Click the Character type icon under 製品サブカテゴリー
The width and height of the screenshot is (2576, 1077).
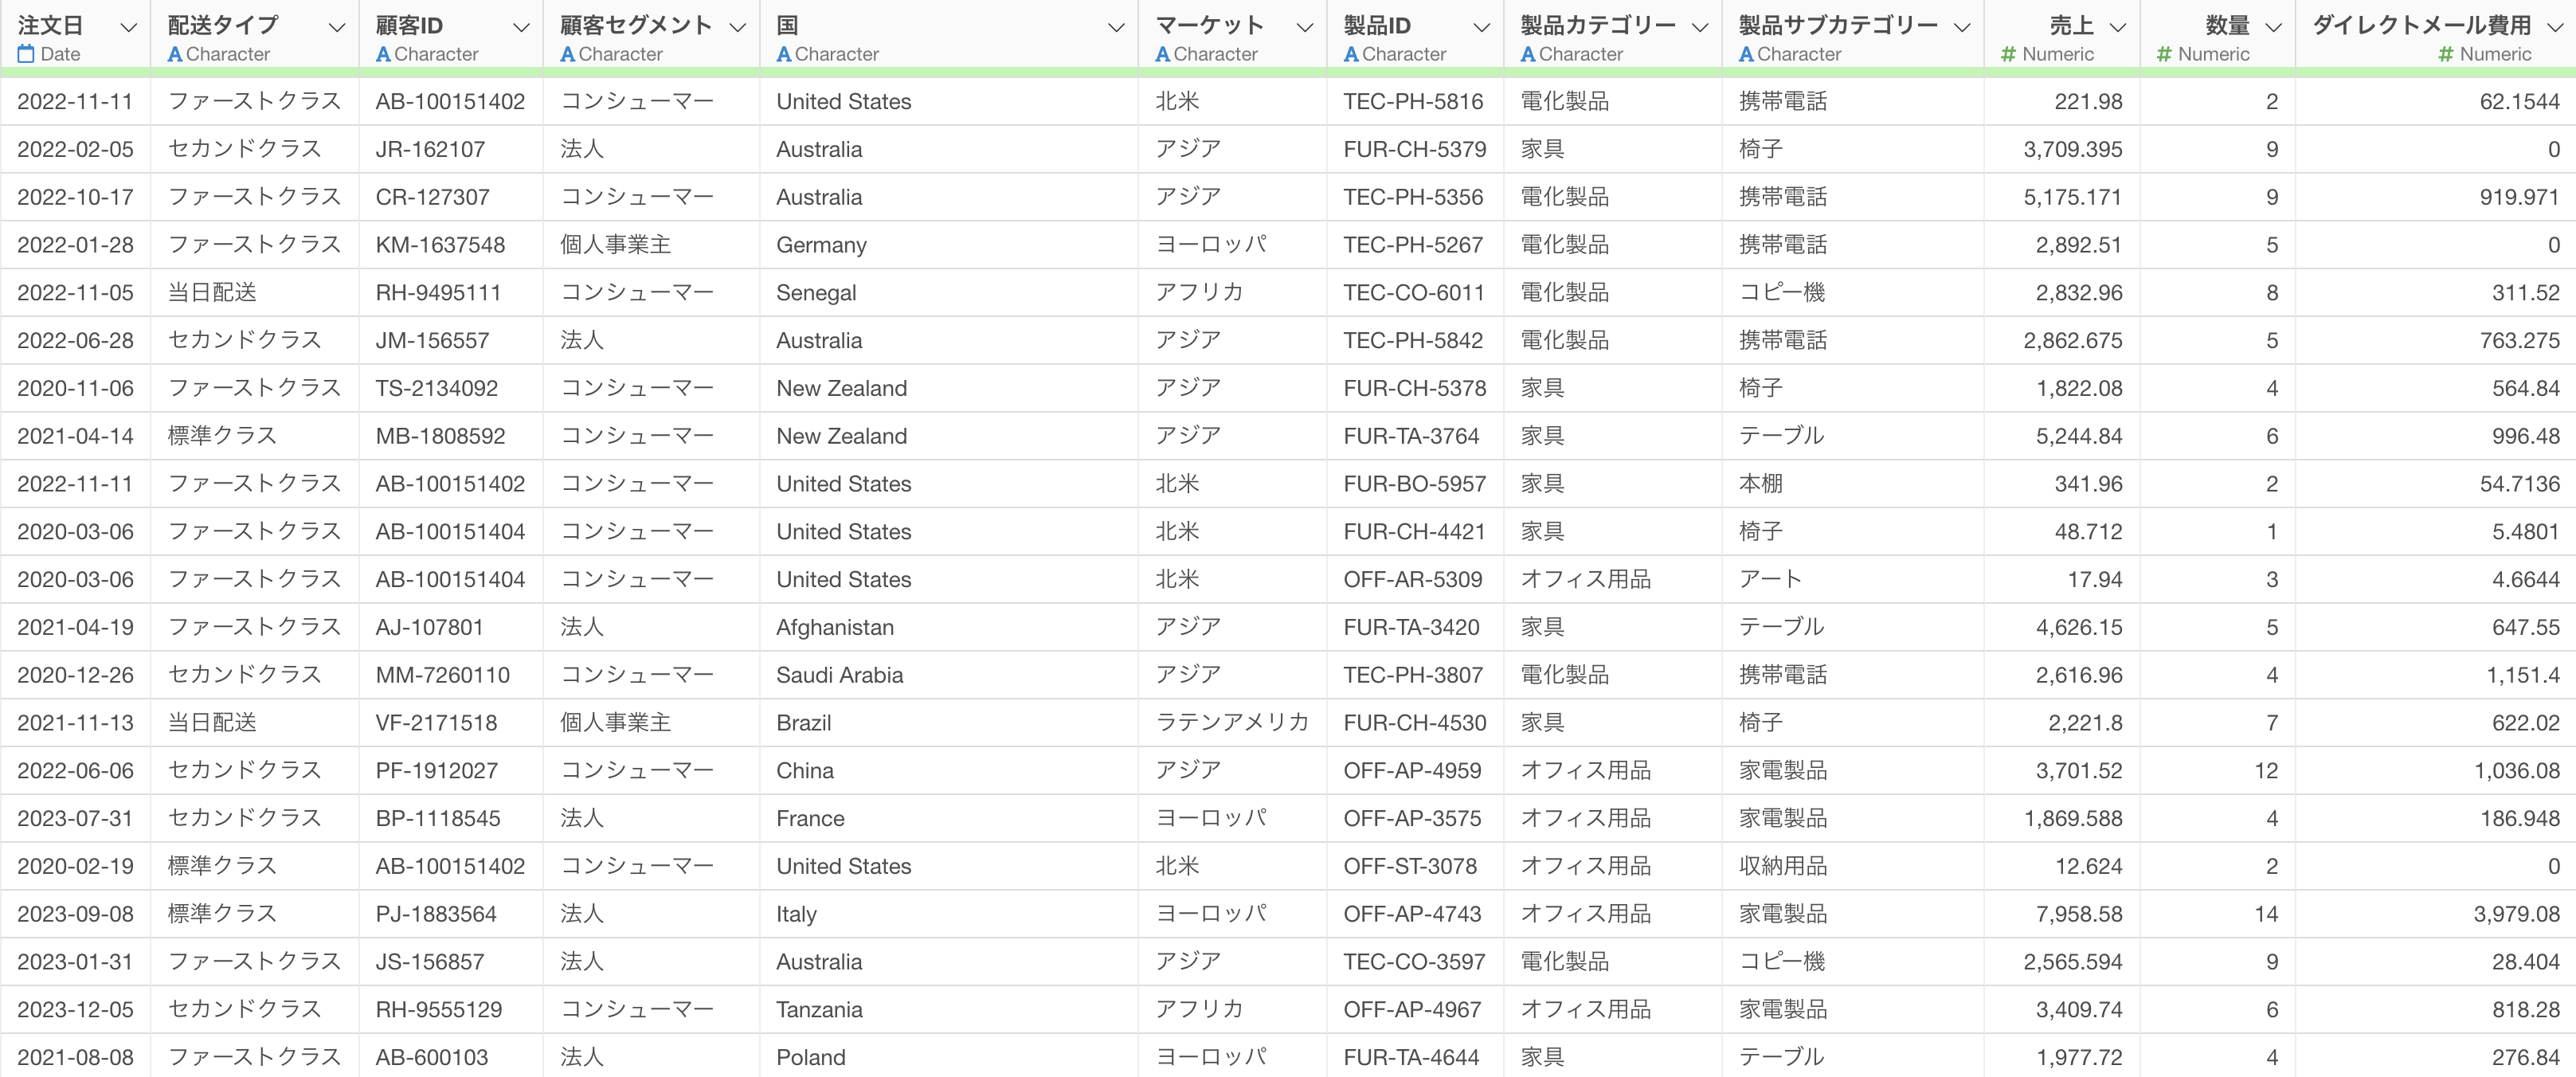pyautogui.click(x=1746, y=54)
